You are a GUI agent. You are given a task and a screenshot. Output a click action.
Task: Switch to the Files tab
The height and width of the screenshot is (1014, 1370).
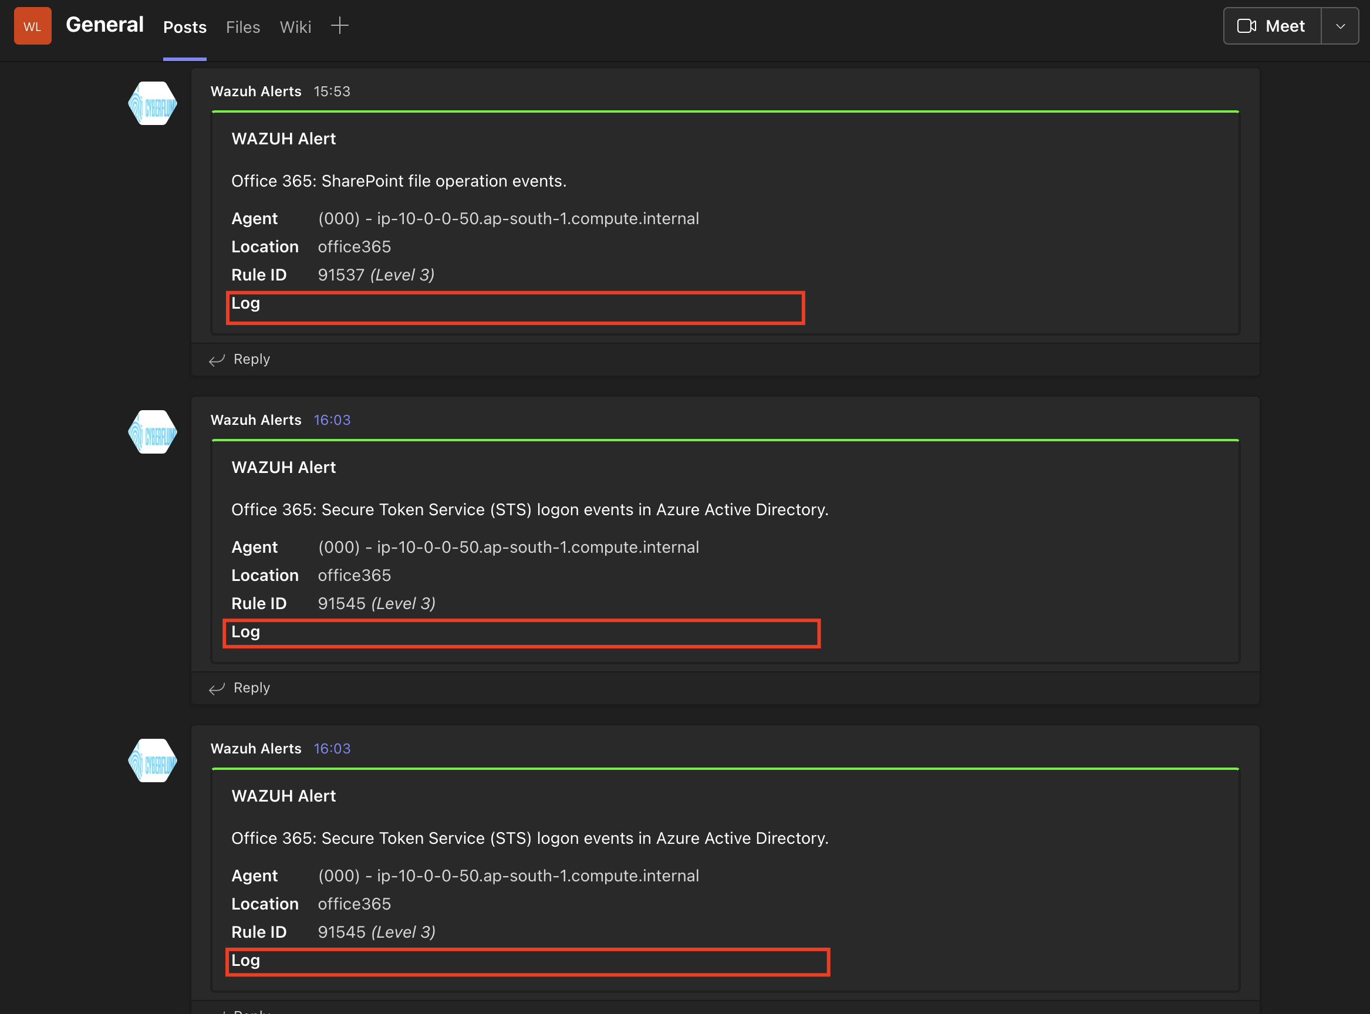[x=242, y=27]
